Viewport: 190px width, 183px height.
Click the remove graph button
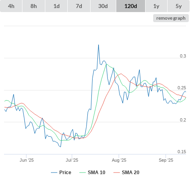[171, 18]
